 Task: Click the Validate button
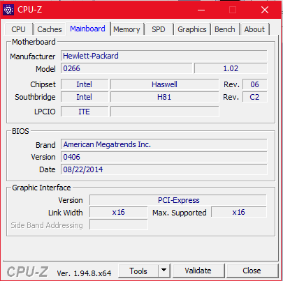198,271
